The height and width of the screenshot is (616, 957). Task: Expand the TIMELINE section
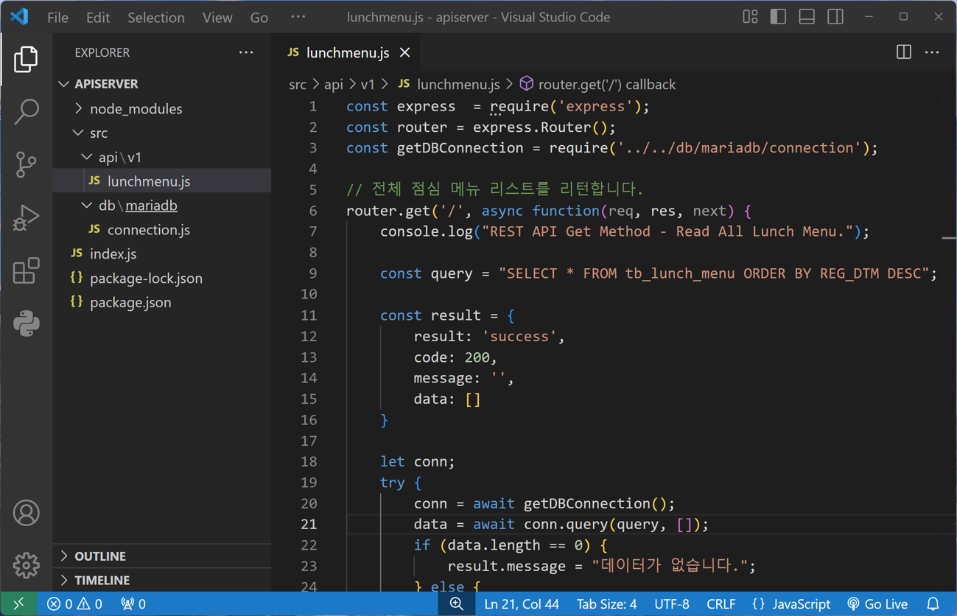[162, 581]
